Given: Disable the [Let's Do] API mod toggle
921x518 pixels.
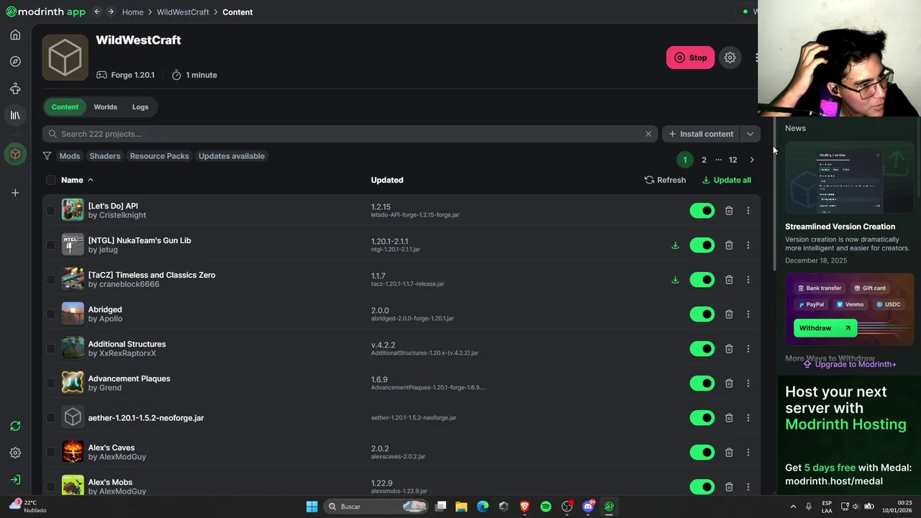Looking at the screenshot, I should pyautogui.click(x=702, y=211).
